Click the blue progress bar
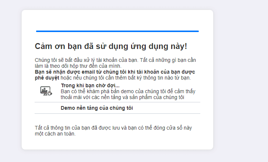This screenshot has height=162, width=268. pos(117,31)
